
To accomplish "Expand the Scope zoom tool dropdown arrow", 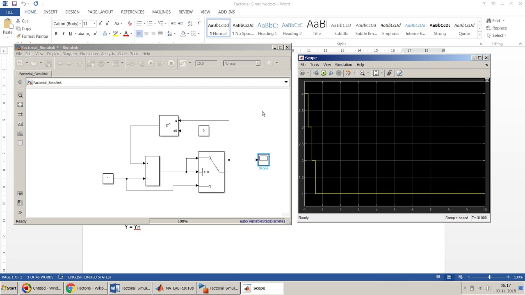I will [368, 73].
